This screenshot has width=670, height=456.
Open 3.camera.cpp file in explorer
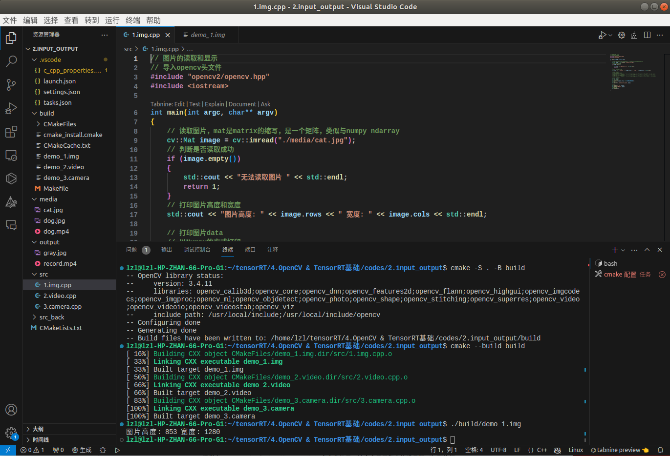[62, 306]
